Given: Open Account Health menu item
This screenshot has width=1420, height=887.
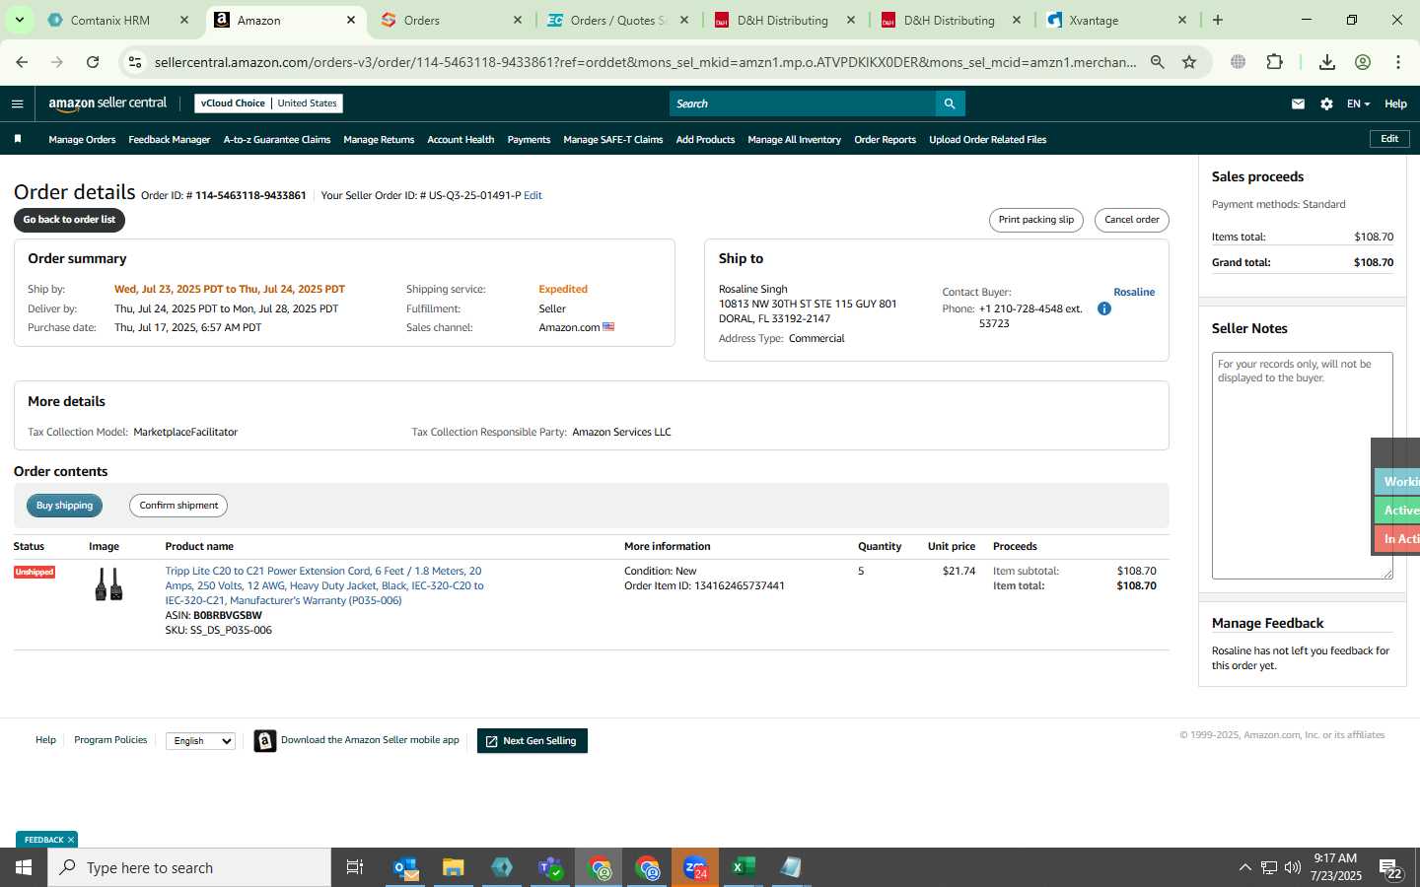Looking at the screenshot, I should click(461, 140).
